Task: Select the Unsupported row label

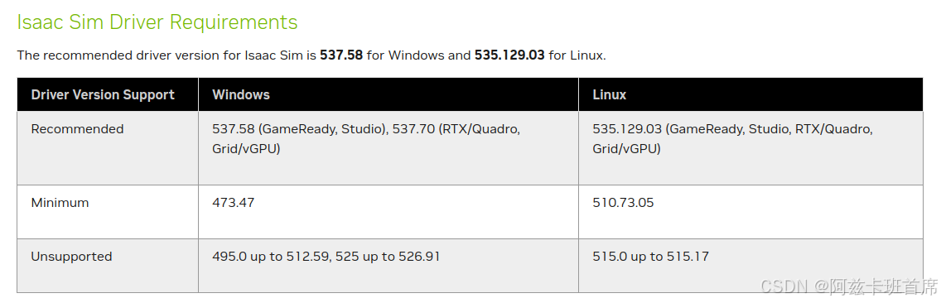Action: (71, 256)
